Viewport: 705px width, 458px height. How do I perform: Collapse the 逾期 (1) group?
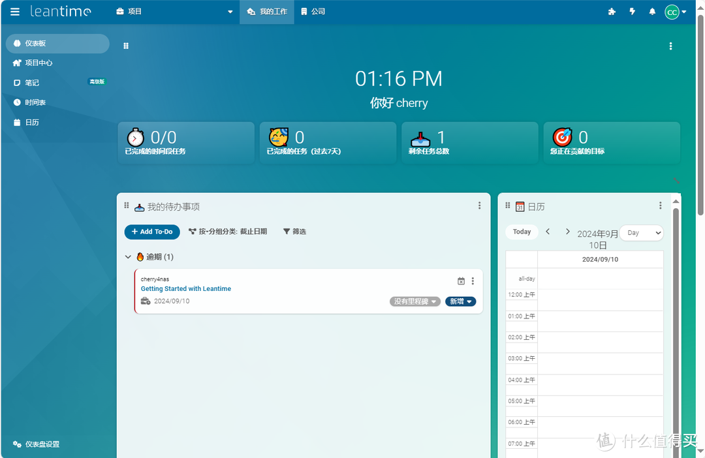click(128, 256)
